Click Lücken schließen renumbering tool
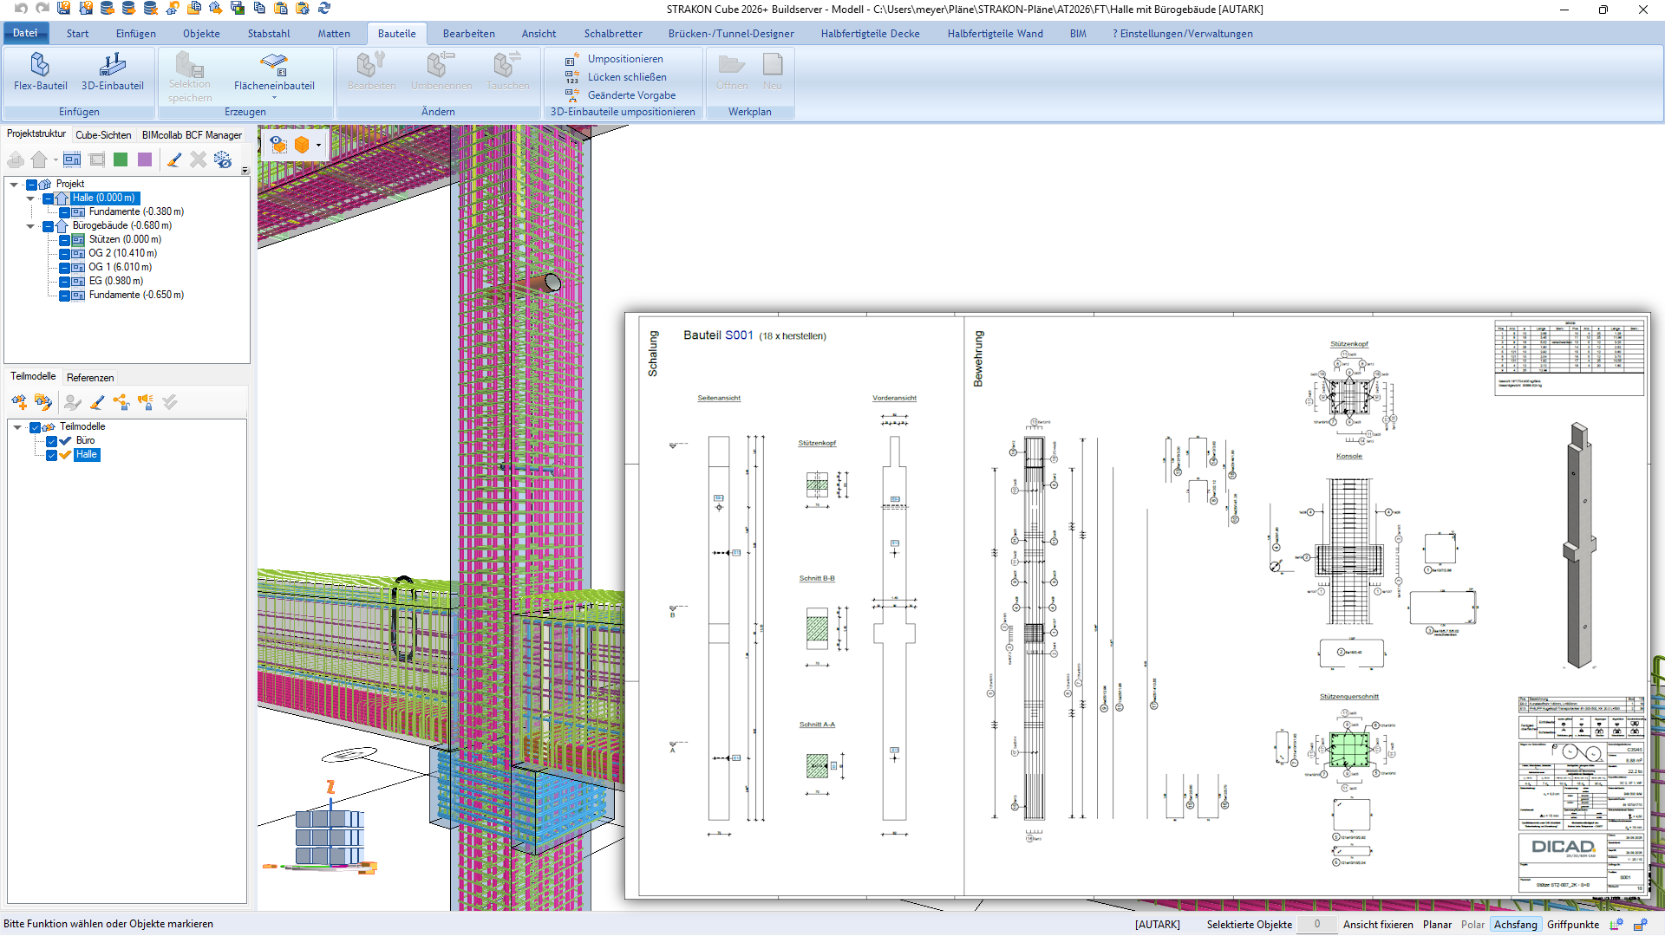Viewport: 1665px width, 936px height. pyautogui.click(x=627, y=77)
